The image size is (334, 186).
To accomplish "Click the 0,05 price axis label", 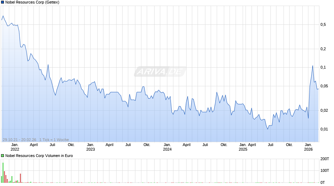I will (324, 86).
